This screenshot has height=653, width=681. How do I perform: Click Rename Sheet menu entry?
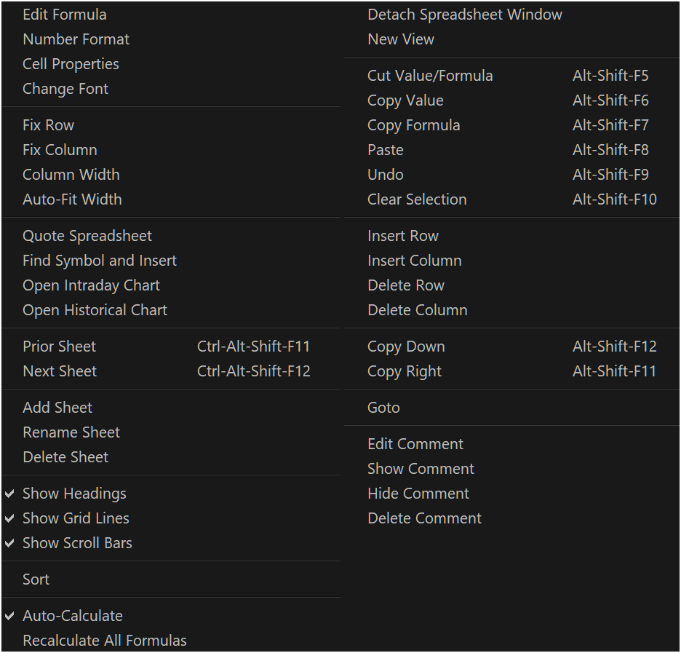point(71,432)
